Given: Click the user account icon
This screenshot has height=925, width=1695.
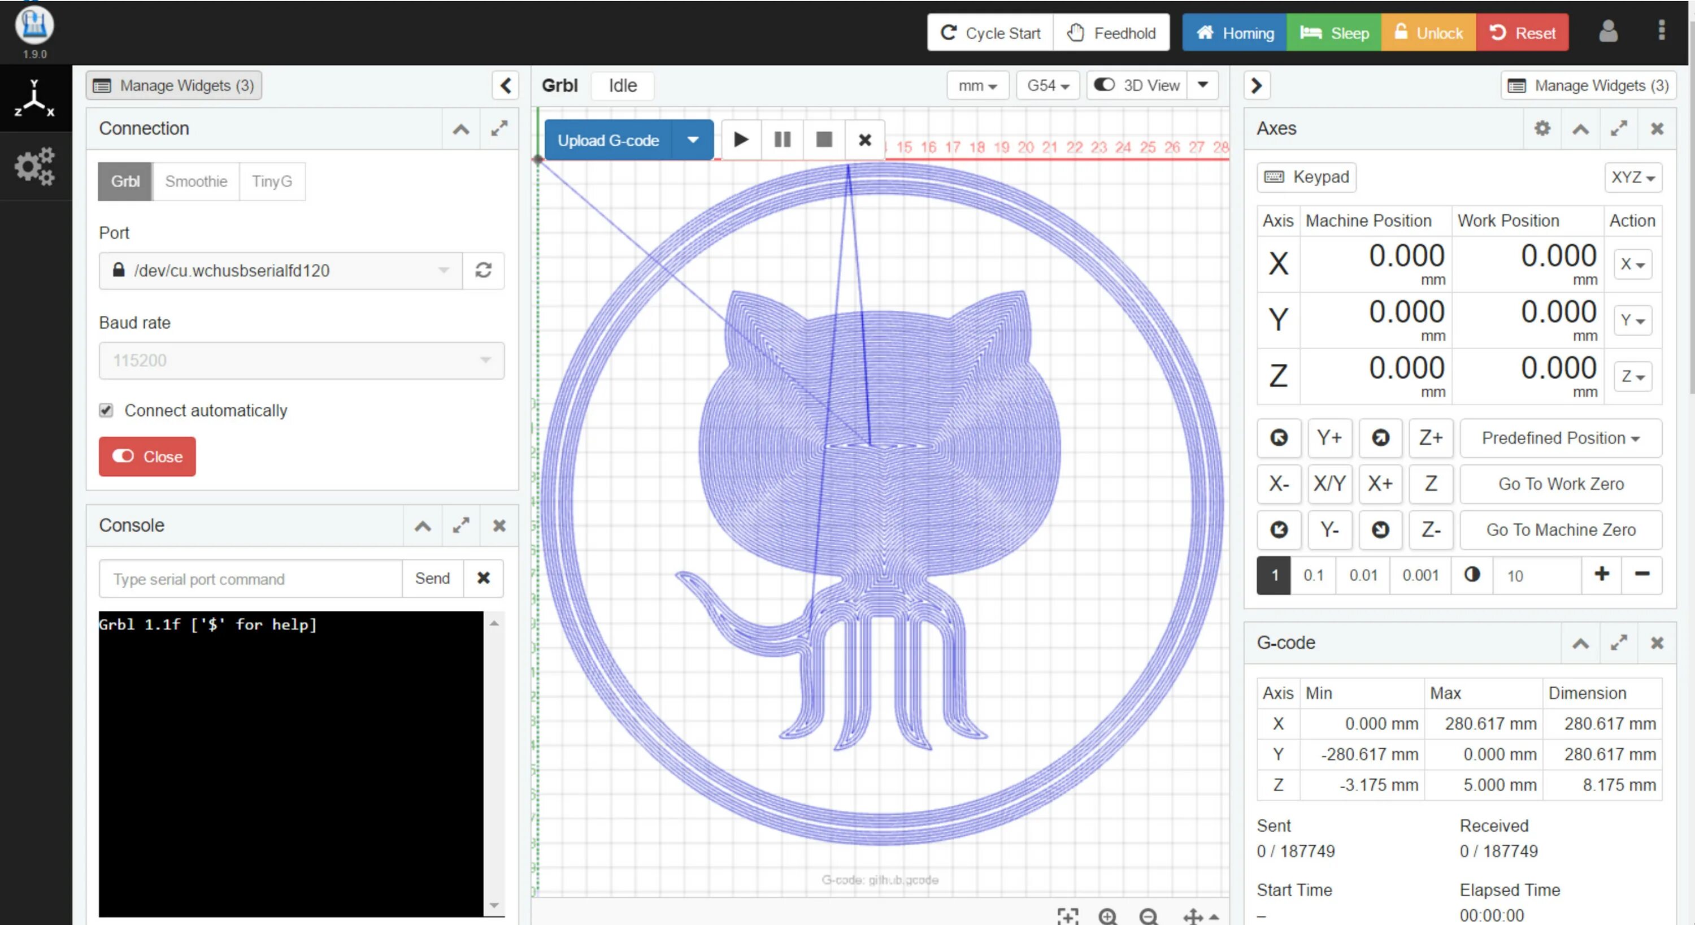Looking at the screenshot, I should pyautogui.click(x=1607, y=32).
